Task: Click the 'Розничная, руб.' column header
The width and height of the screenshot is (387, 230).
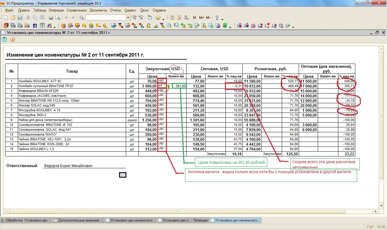Action: point(271,69)
